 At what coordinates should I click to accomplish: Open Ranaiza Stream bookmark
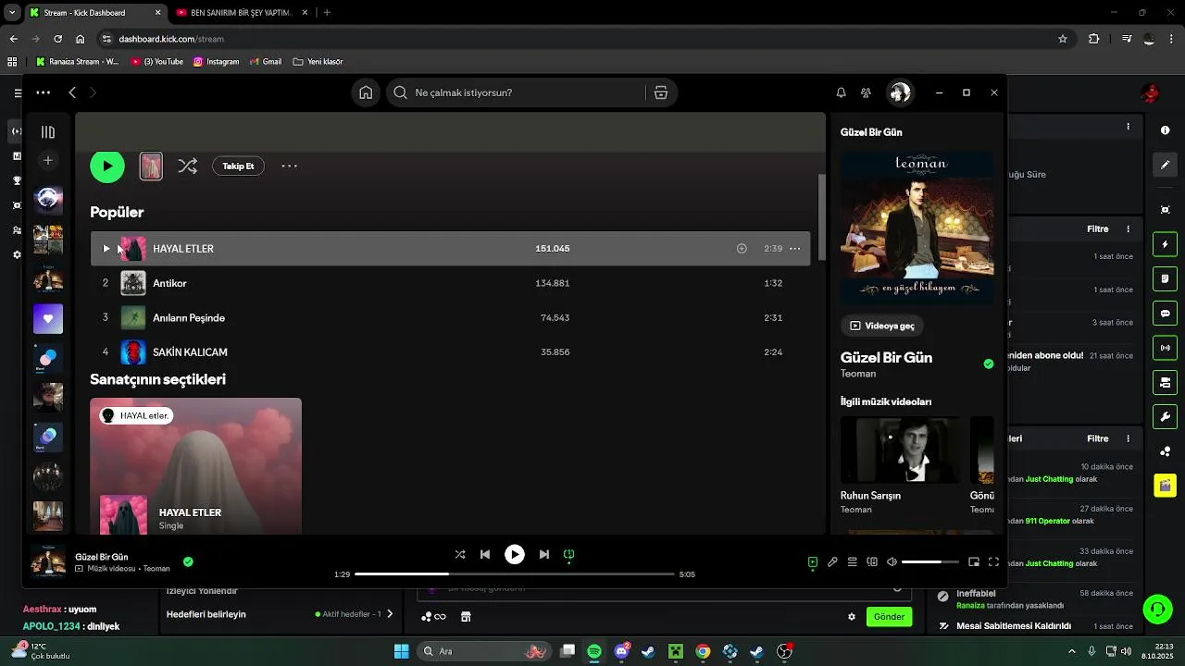pos(78,62)
